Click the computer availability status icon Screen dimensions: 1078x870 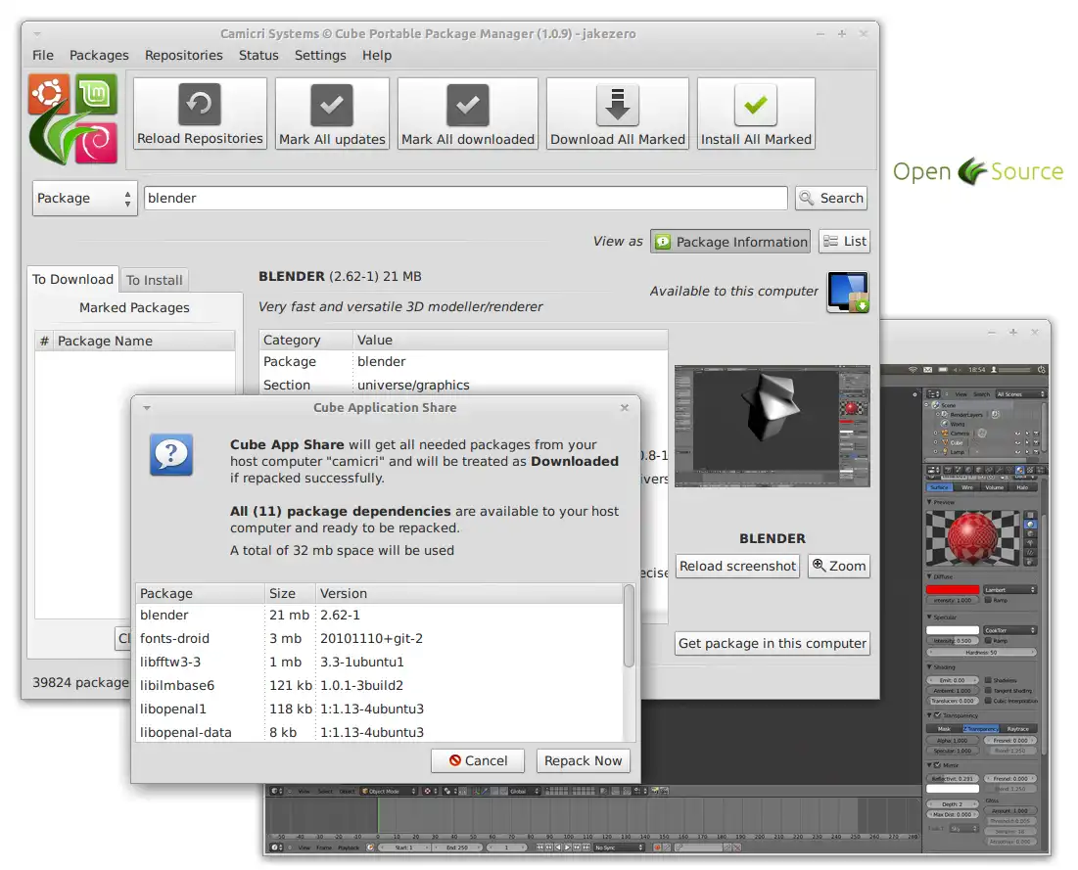(848, 292)
